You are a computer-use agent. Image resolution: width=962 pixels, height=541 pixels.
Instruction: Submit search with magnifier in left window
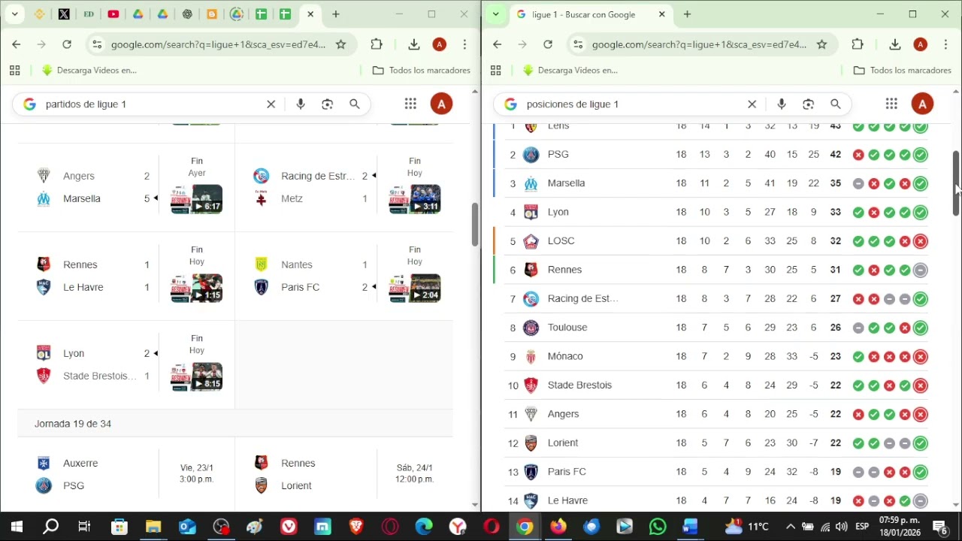[x=355, y=104]
